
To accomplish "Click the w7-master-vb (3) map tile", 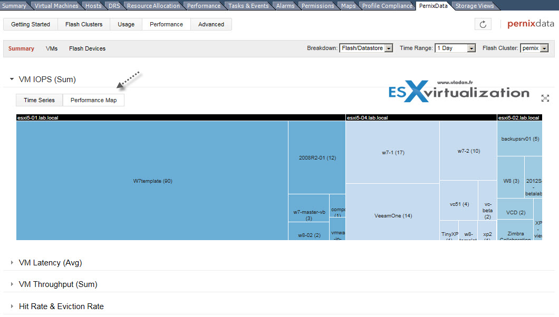I will pos(309,208).
